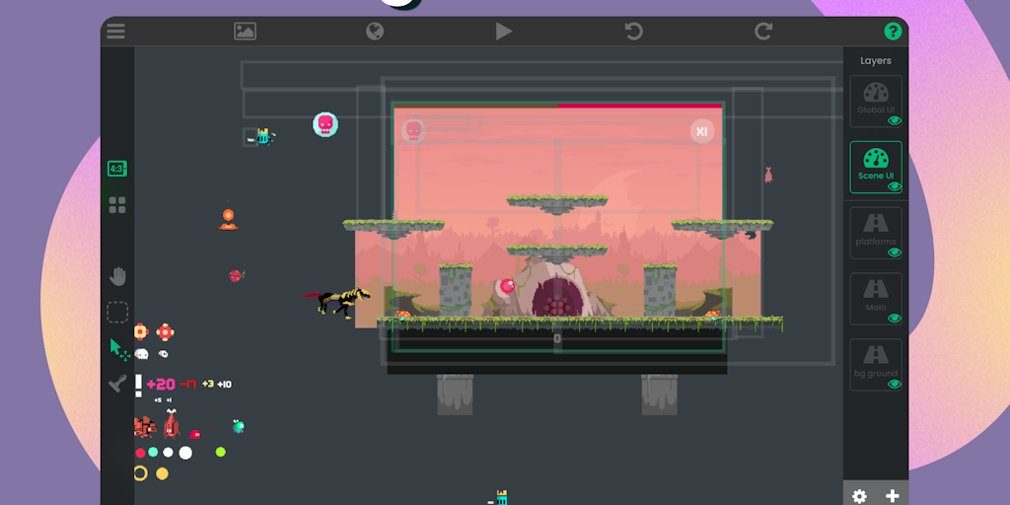Image resolution: width=1010 pixels, height=505 pixels.
Task: Undo the last action
Action: [x=634, y=31]
